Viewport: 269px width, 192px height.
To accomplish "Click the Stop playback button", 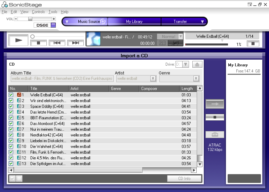I will coord(38,43).
